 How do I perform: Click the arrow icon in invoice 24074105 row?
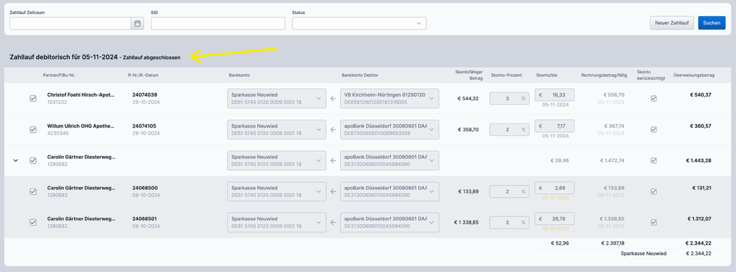tap(333, 130)
